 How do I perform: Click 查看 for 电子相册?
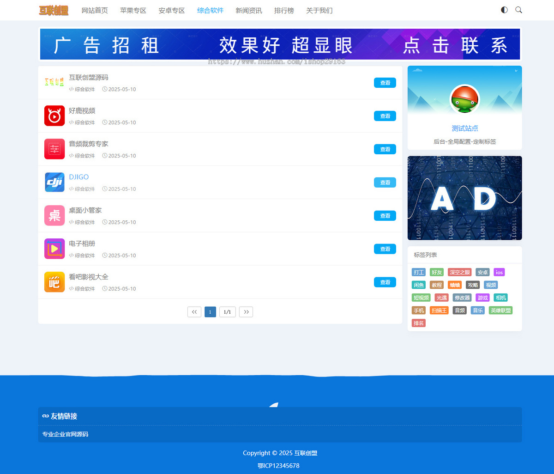click(x=385, y=249)
